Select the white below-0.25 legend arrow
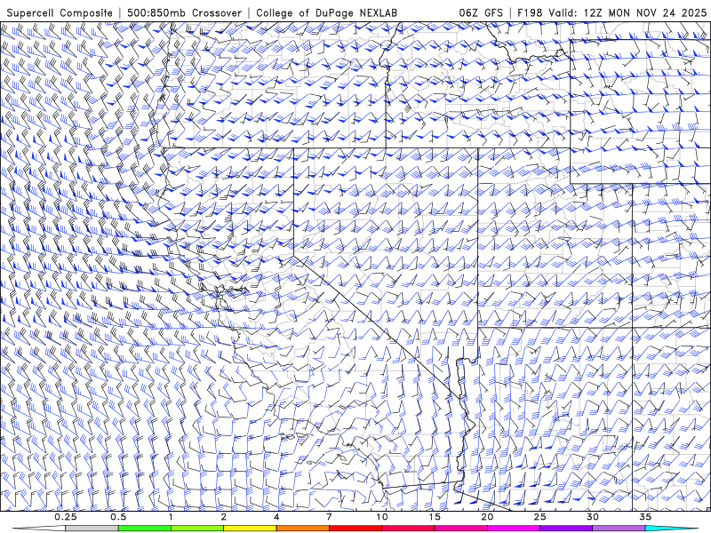The image size is (711, 533). tap(39, 529)
